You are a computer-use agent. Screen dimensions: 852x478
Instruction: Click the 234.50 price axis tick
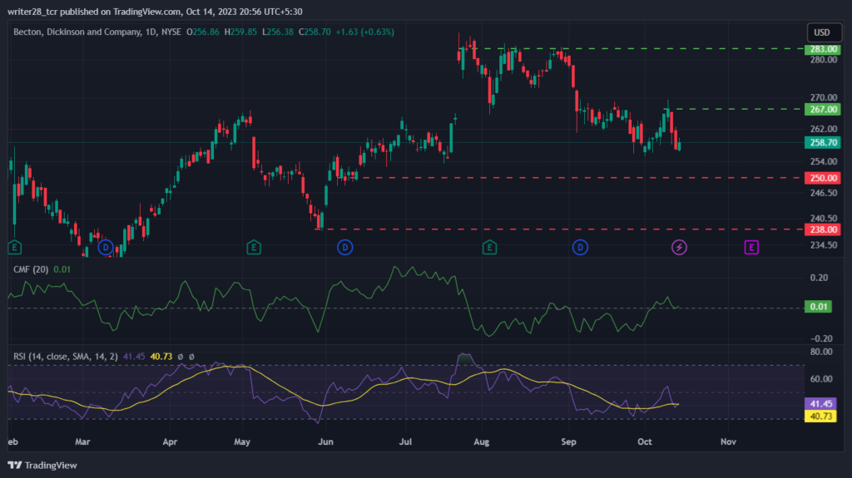tap(824, 245)
